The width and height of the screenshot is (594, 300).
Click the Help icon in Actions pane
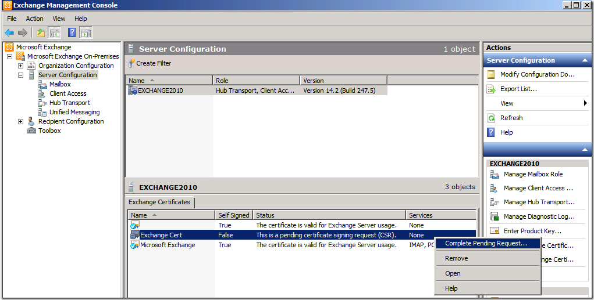click(492, 132)
